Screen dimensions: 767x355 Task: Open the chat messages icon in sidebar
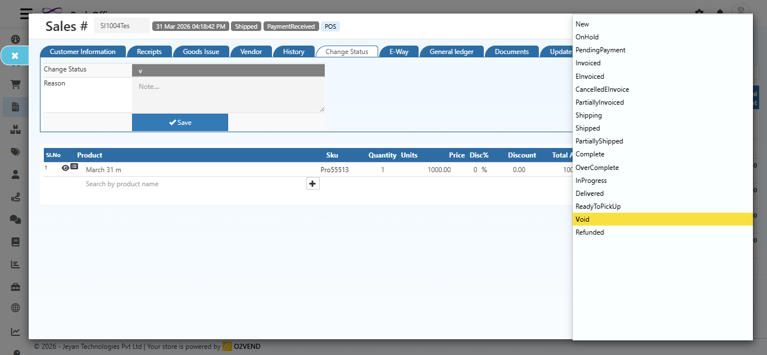15,219
